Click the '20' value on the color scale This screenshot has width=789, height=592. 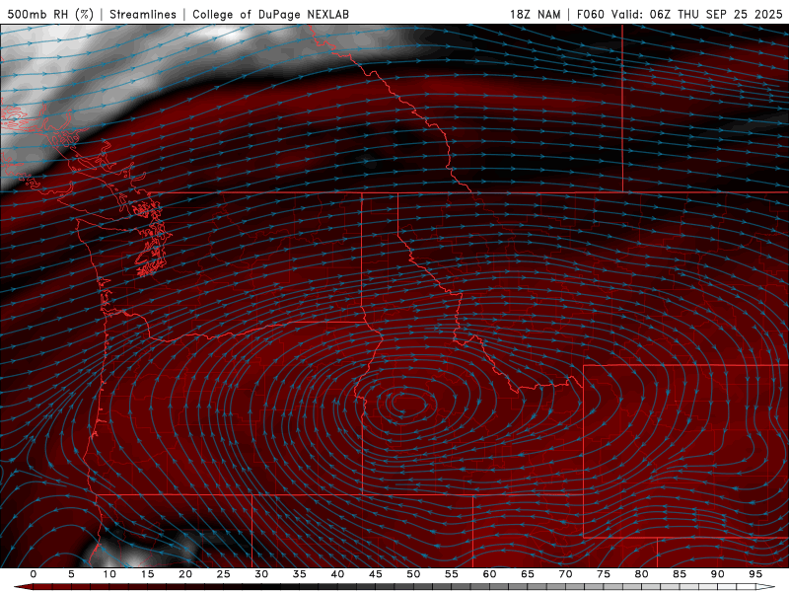[185, 574]
